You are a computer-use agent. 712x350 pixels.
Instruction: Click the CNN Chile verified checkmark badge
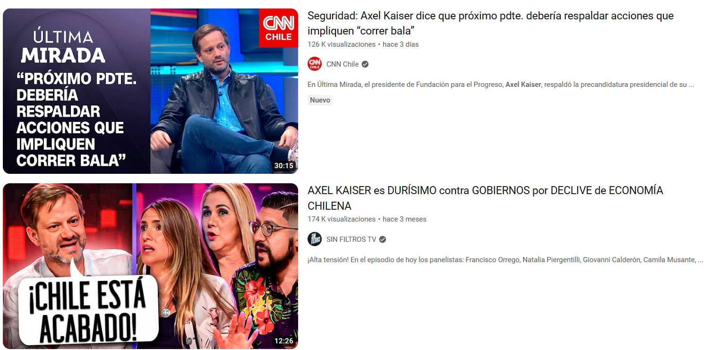(x=365, y=64)
